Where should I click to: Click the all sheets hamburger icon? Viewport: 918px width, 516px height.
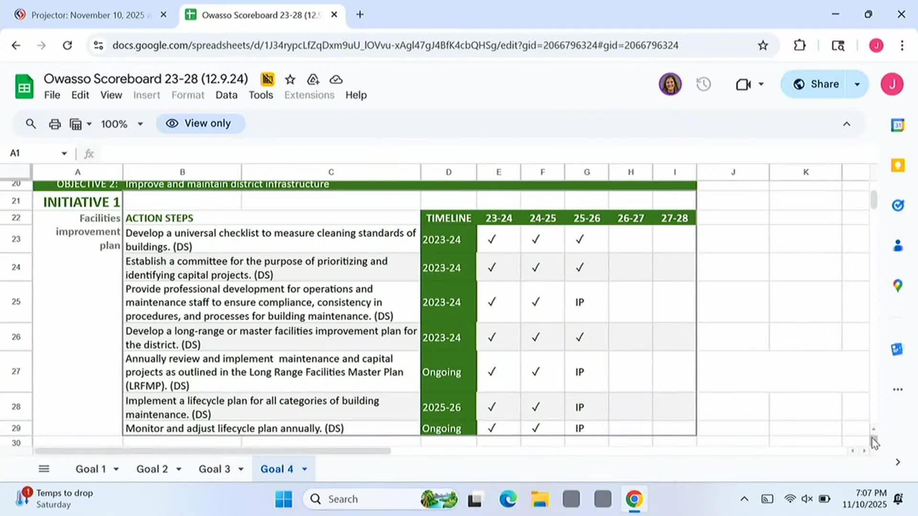click(44, 469)
